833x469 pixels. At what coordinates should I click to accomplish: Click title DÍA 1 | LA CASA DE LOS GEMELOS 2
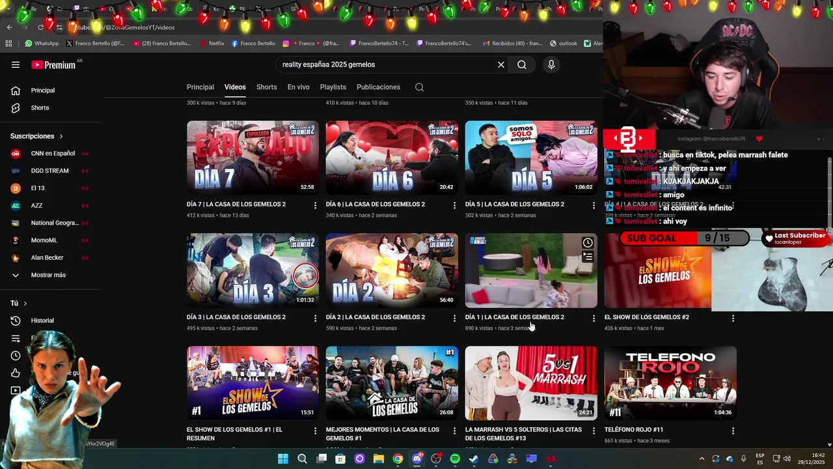(x=514, y=317)
